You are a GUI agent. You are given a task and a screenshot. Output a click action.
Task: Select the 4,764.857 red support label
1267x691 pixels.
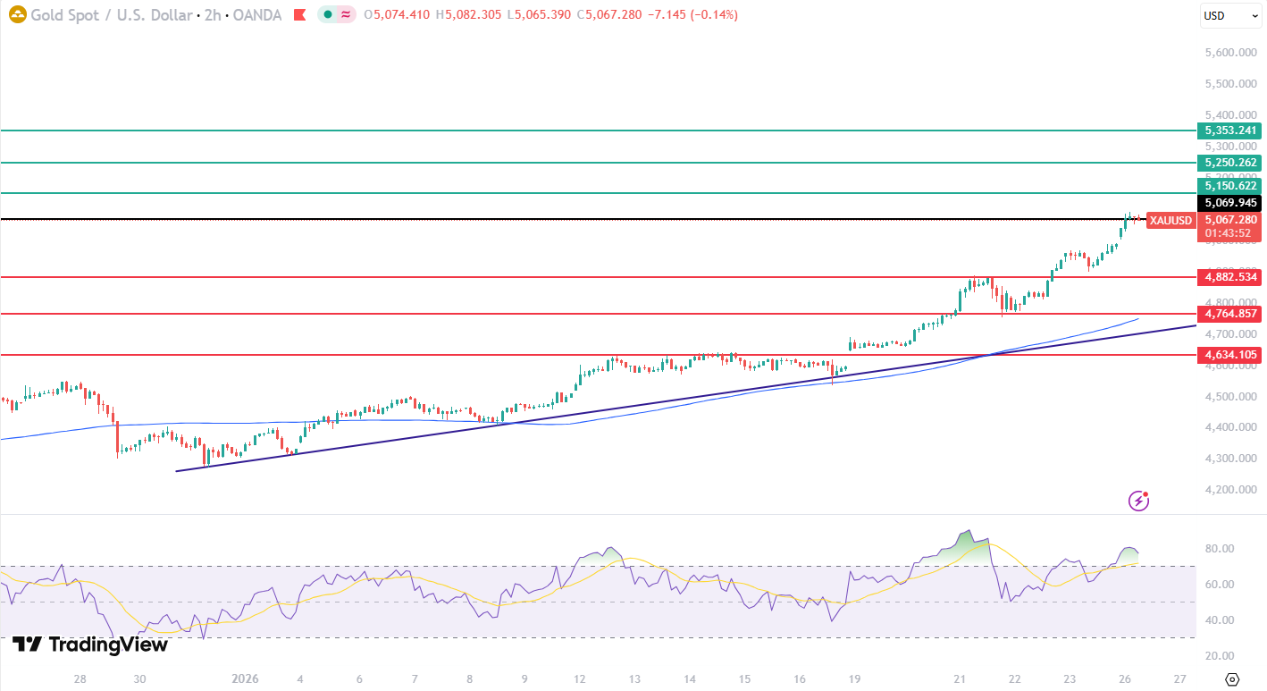tap(1230, 314)
